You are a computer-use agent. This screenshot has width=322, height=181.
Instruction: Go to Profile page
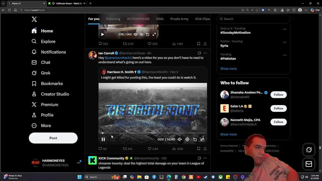point(42,115)
